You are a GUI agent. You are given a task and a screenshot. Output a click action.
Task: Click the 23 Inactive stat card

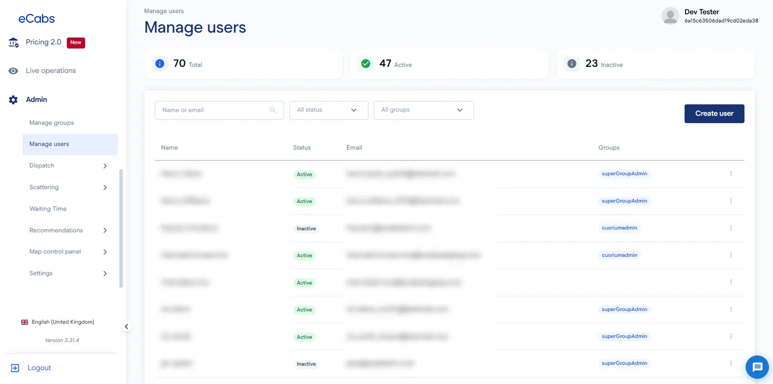(655, 64)
